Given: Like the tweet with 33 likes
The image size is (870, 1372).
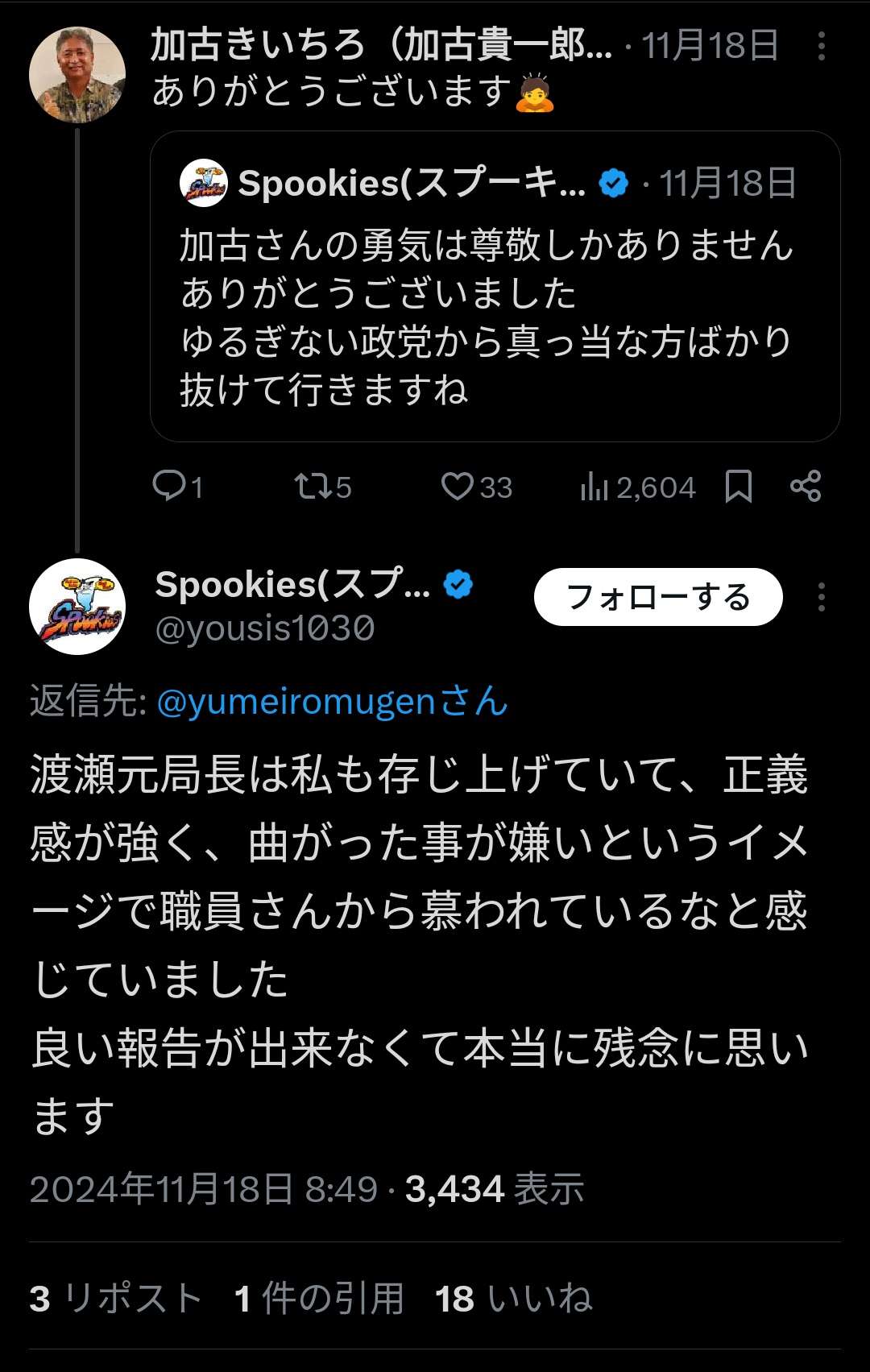Looking at the screenshot, I should tap(458, 486).
